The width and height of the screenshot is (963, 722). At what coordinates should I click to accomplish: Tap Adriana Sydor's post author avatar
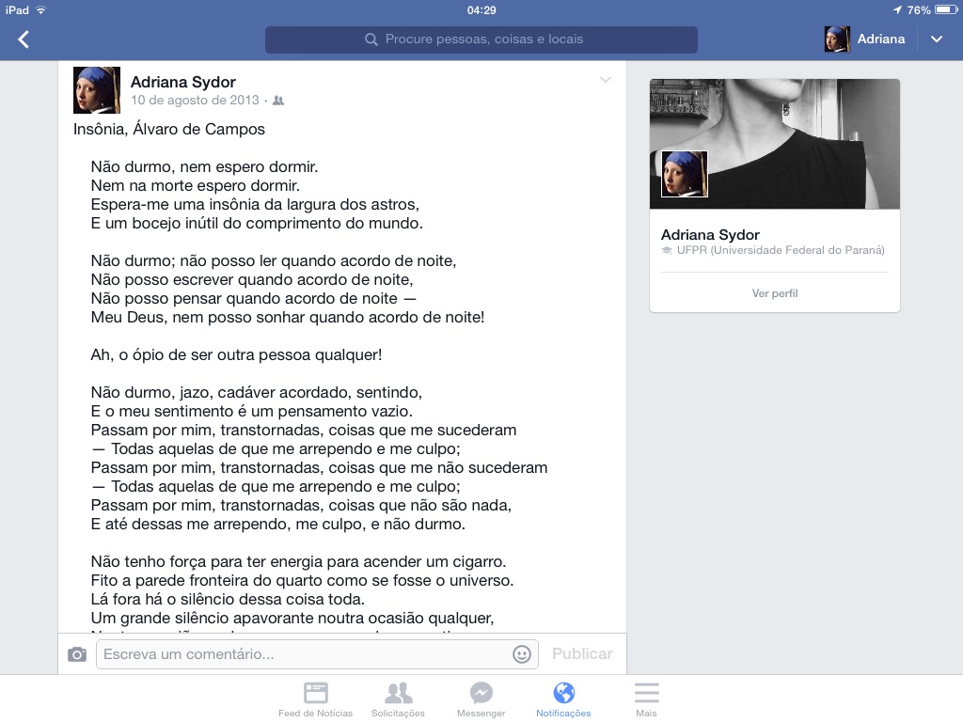(97, 90)
